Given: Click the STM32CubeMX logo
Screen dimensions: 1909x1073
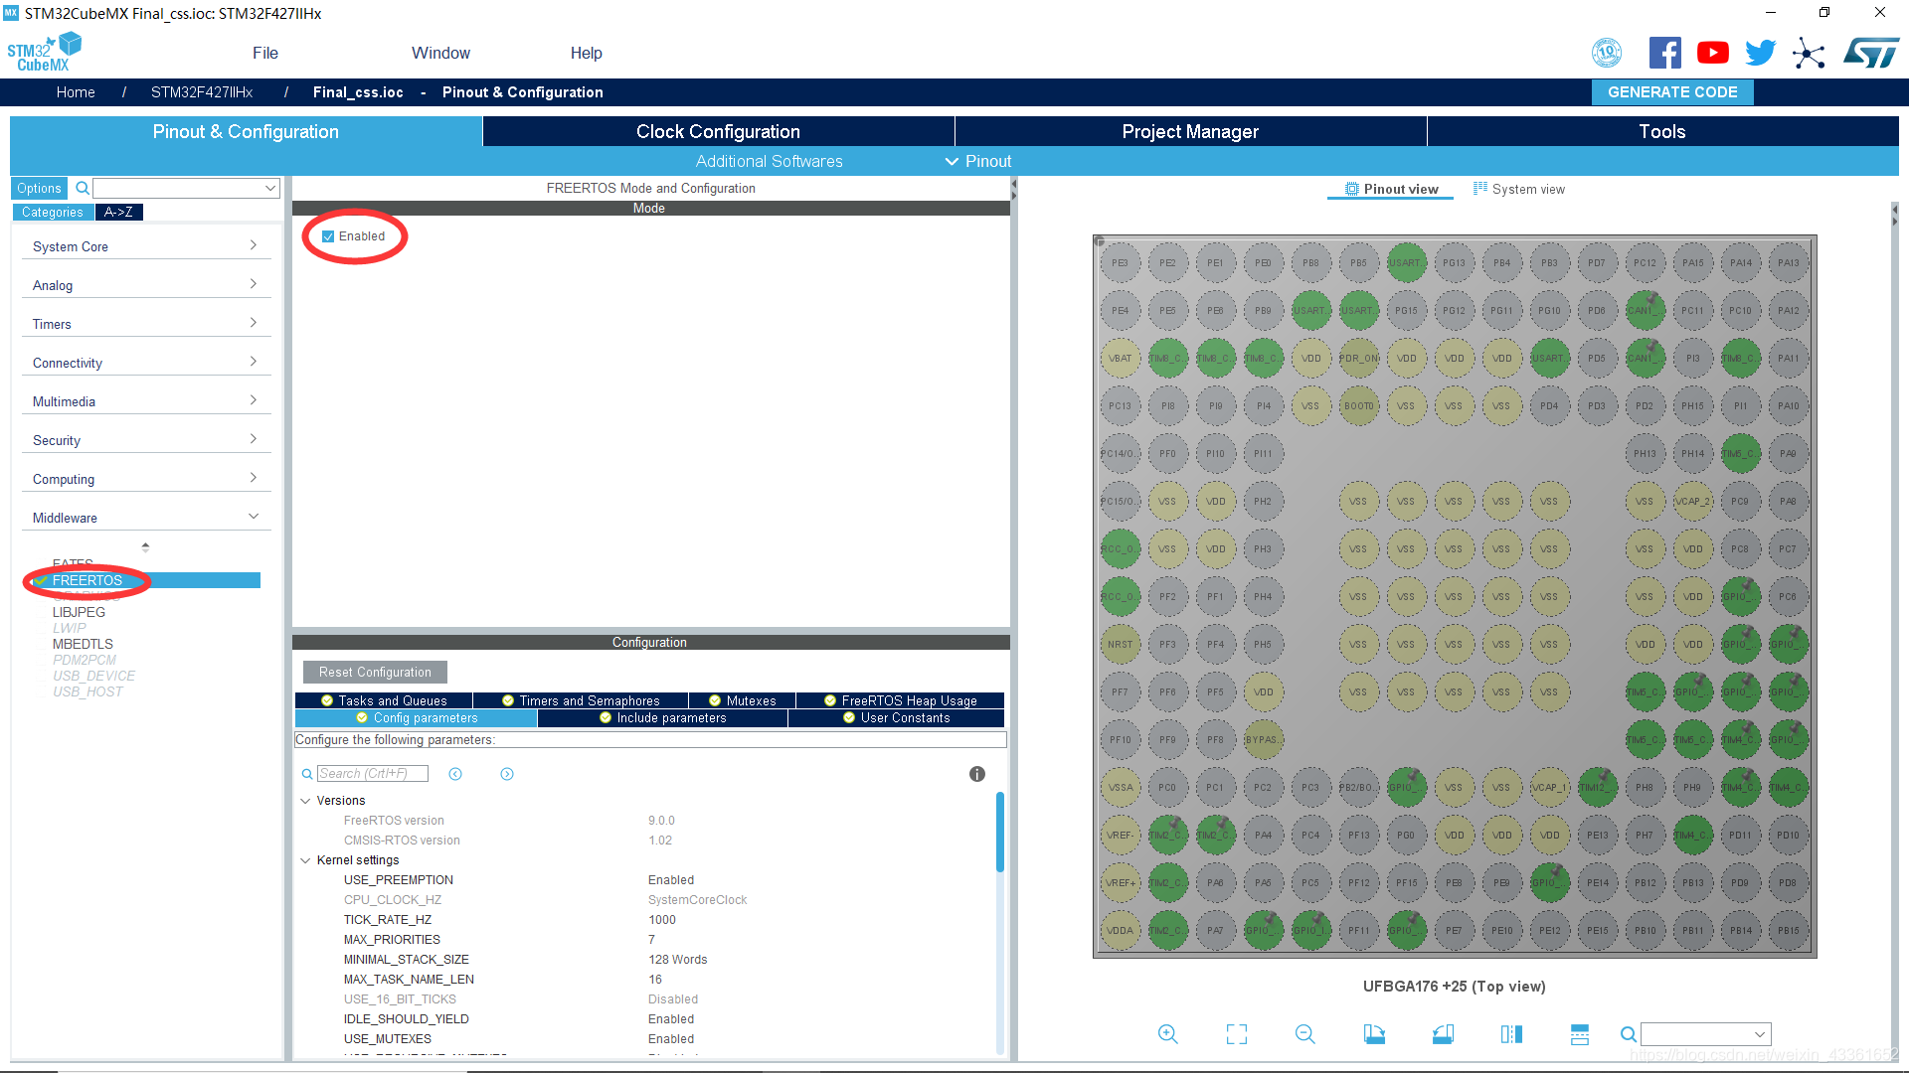Looking at the screenshot, I should click(44, 53).
